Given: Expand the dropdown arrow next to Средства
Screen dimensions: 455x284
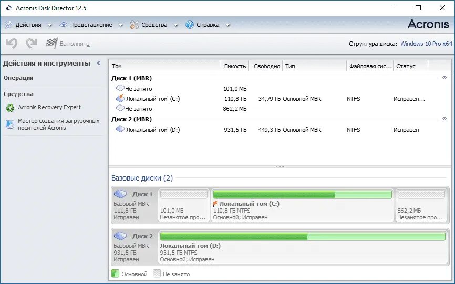Looking at the screenshot, I should pyautogui.click(x=175, y=26).
